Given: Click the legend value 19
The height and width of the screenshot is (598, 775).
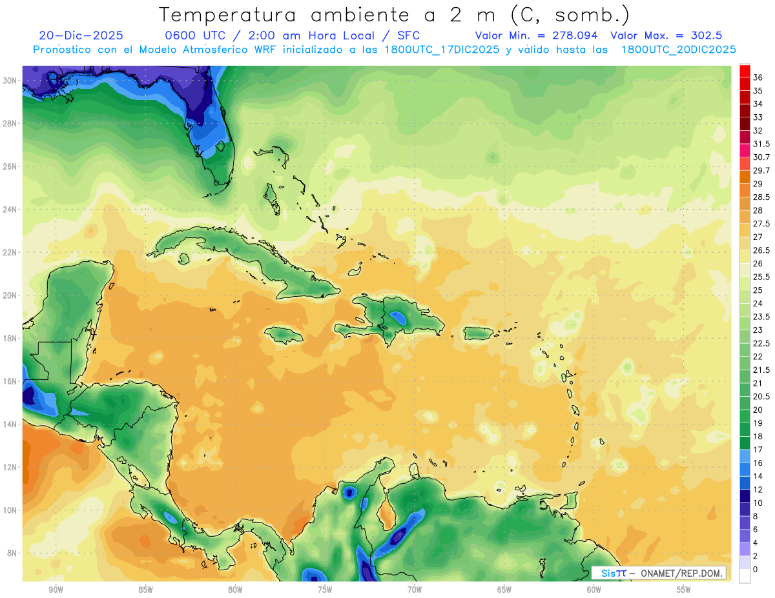Looking at the screenshot, I should [758, 423].
